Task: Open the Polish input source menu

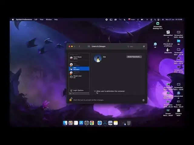Action: (132, 19)
